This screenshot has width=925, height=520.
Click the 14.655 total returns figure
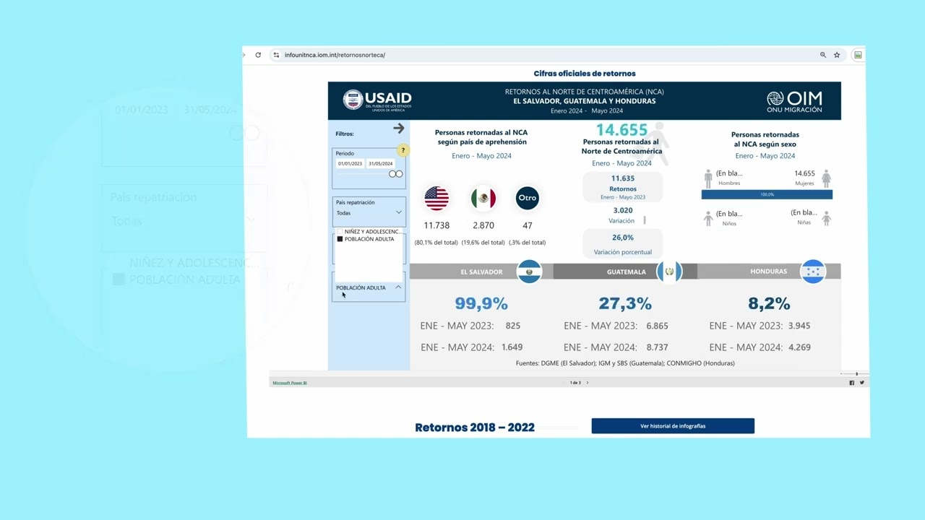(621, 130)
